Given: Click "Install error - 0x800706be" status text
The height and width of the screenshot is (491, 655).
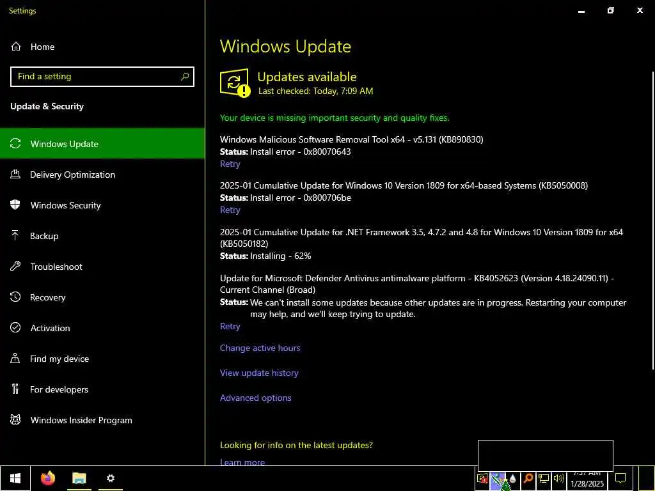Looking at the screenshot, I should (301, 198).
